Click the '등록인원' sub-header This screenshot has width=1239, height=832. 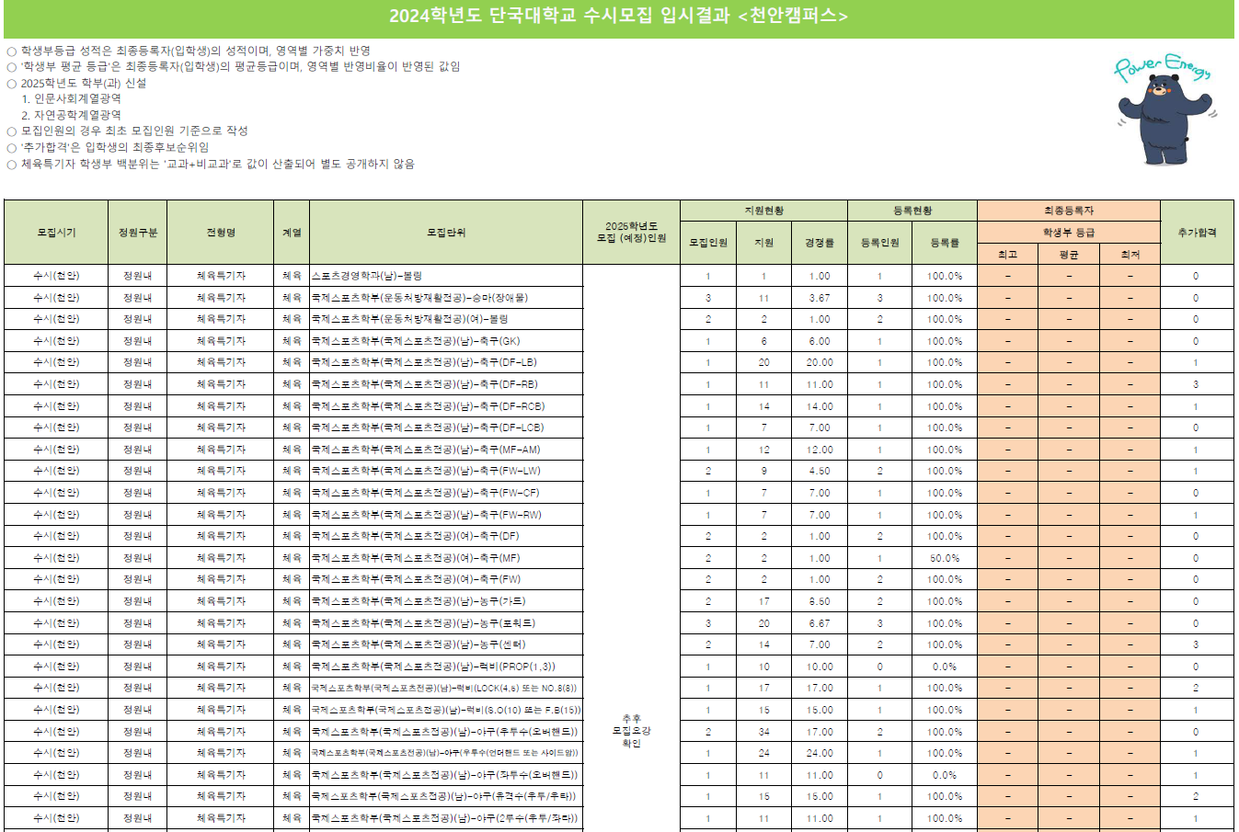[x=880, y=243]
